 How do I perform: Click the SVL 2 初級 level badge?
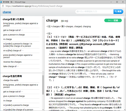click(113, 20)
